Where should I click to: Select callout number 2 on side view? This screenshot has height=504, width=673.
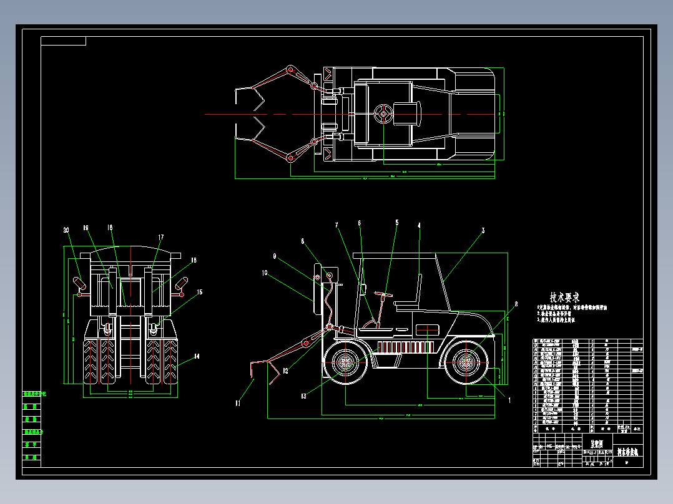pyautogui.click(x=516, y=304)
